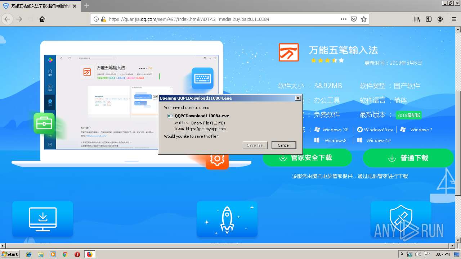Click the horizontal scrollbar right arrow
461x259 pixels.
click(x=452, y=246)
